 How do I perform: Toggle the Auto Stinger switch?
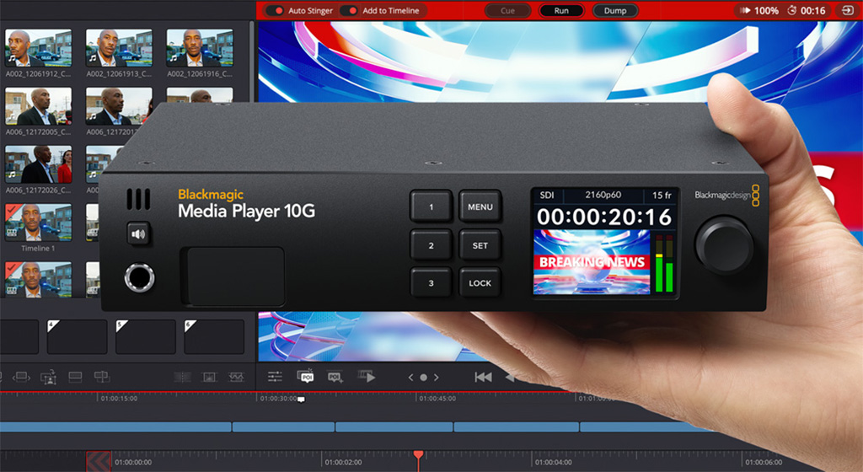coord(276,10)
